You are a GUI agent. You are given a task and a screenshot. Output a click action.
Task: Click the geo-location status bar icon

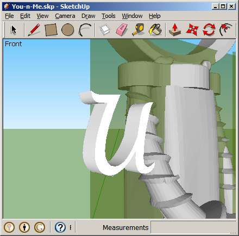(x=9, y=227)
